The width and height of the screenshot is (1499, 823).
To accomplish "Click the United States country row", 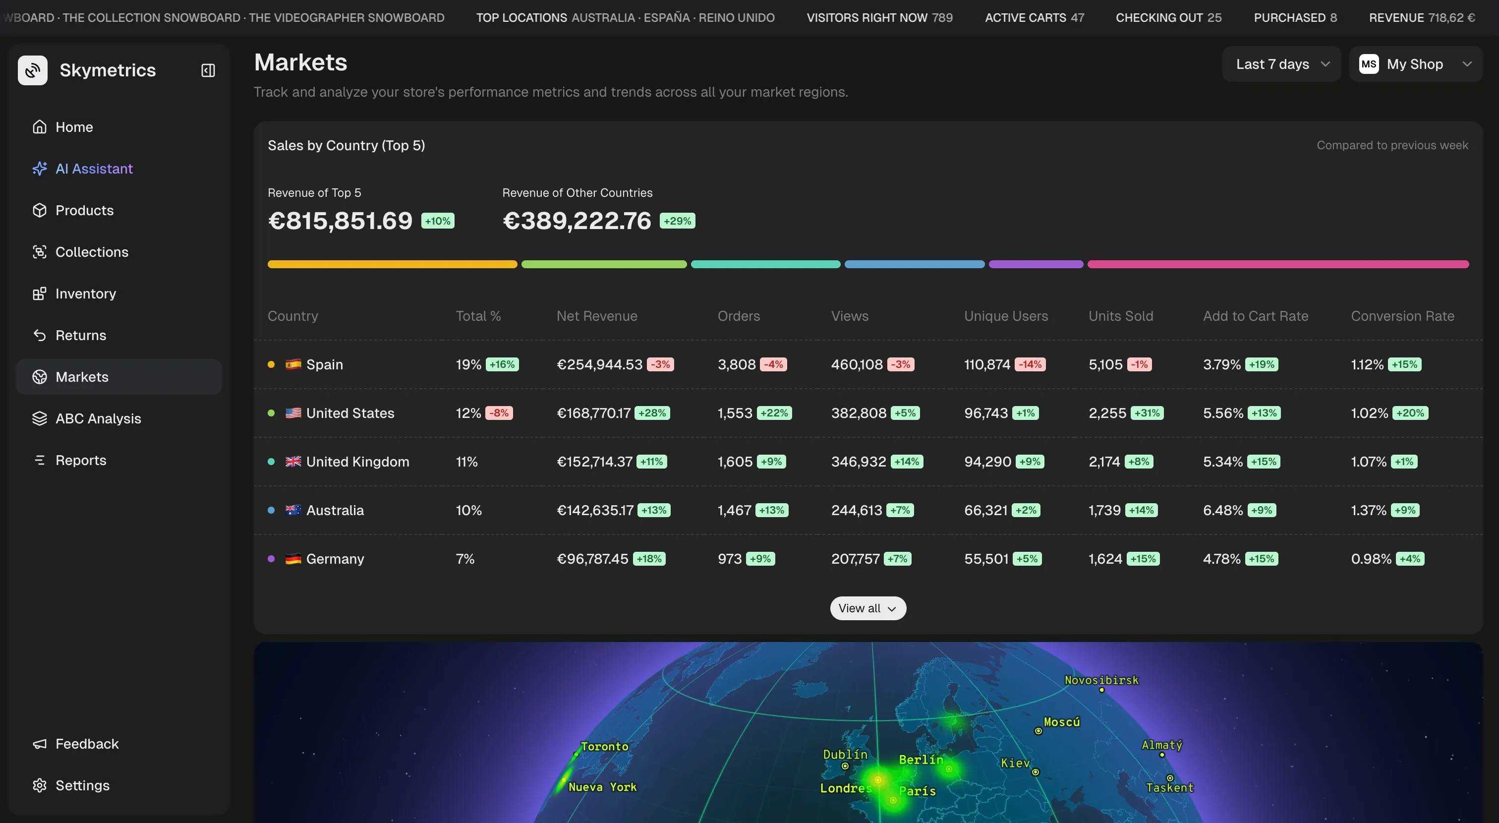I will 350,413.
